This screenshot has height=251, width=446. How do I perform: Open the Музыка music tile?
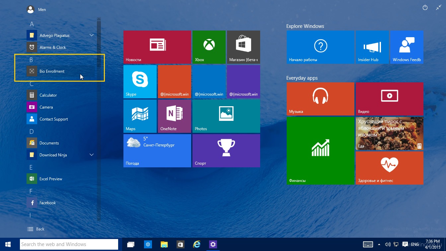click(321, 99)
